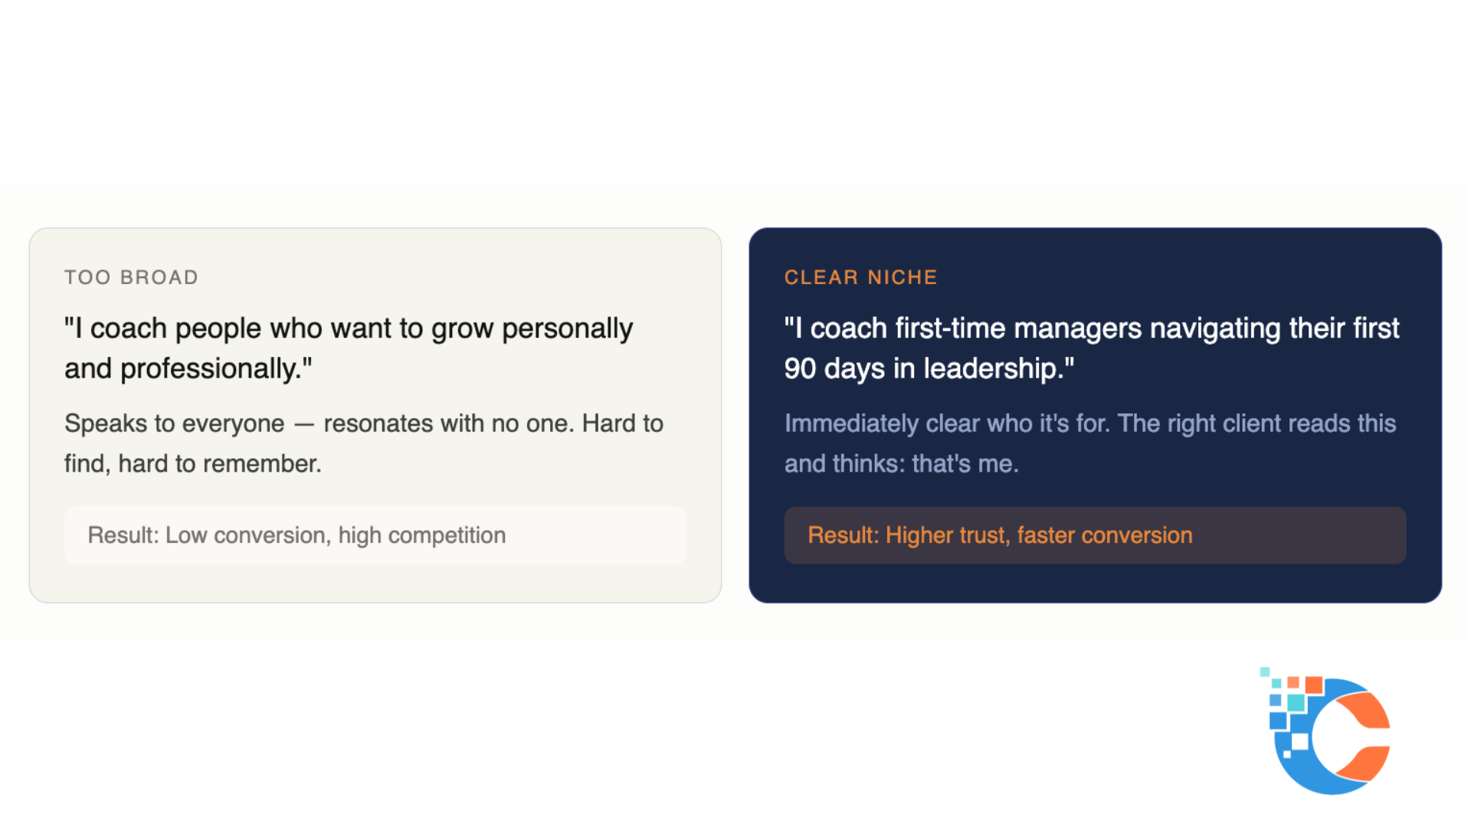Click the em dash in the left description
This screenshot has height=827, width=1471.
coord(304,424)
